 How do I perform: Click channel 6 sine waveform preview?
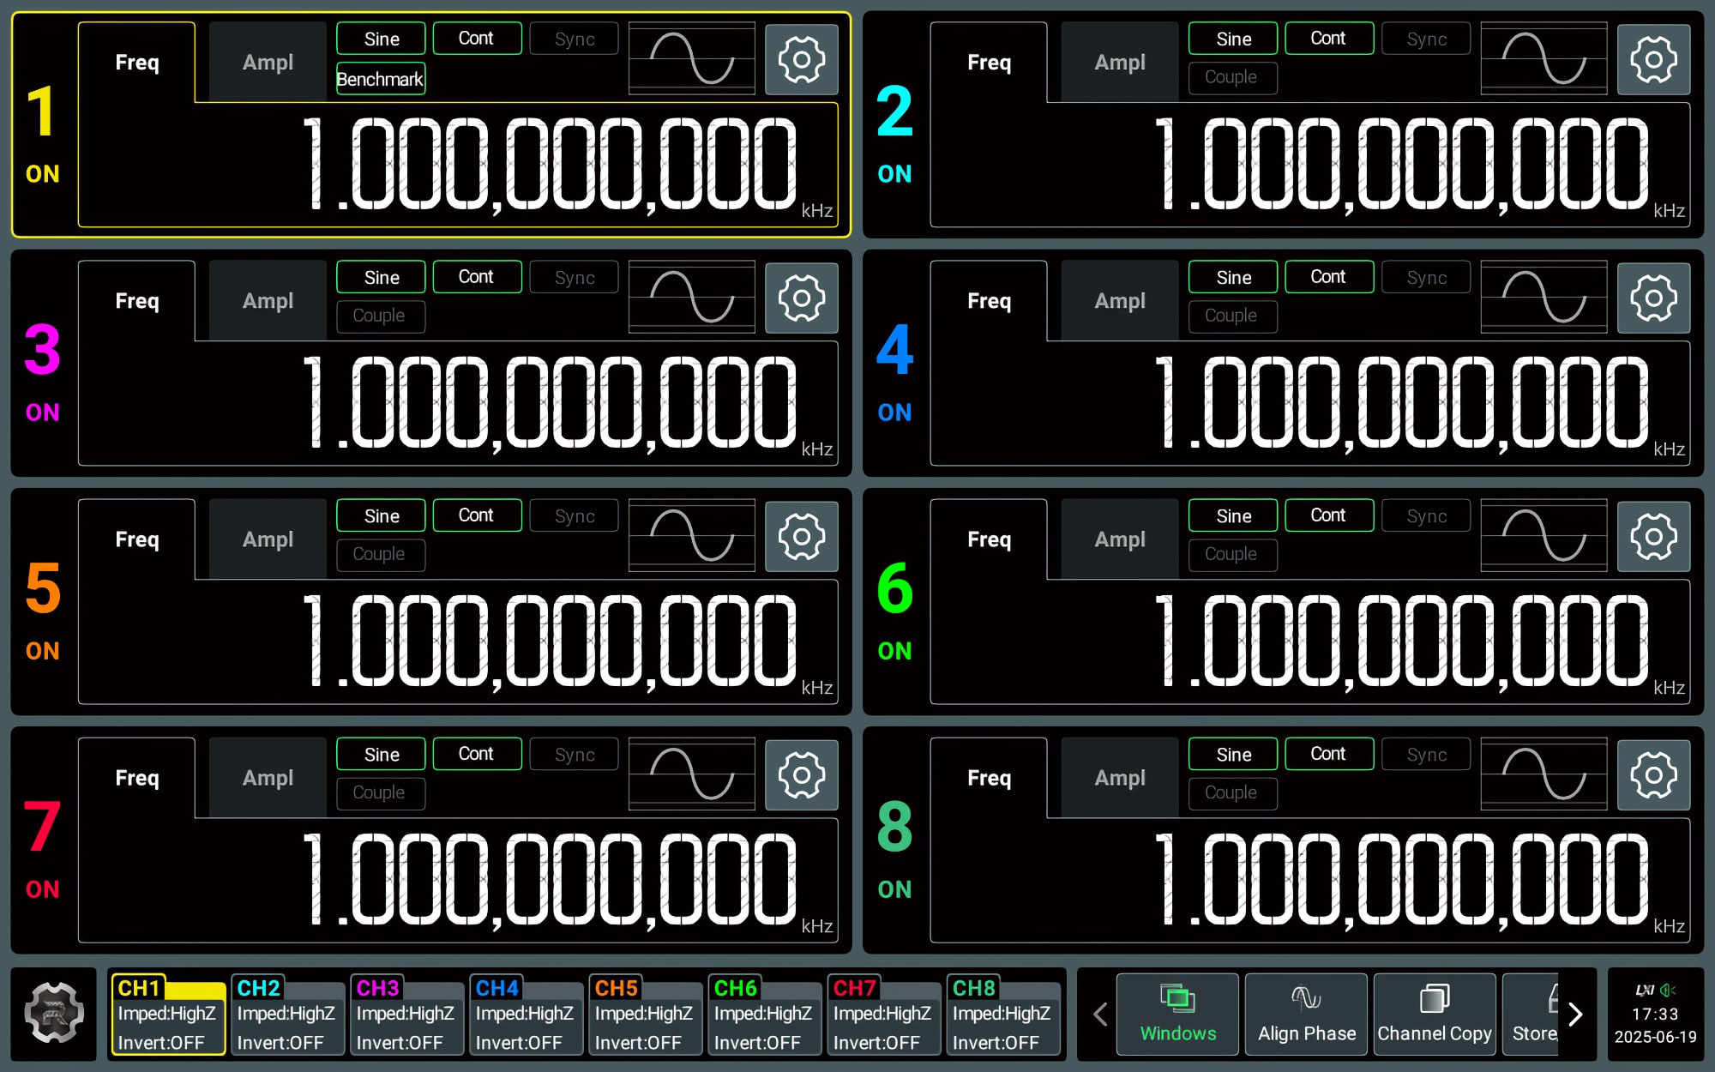pos(1544,535)
